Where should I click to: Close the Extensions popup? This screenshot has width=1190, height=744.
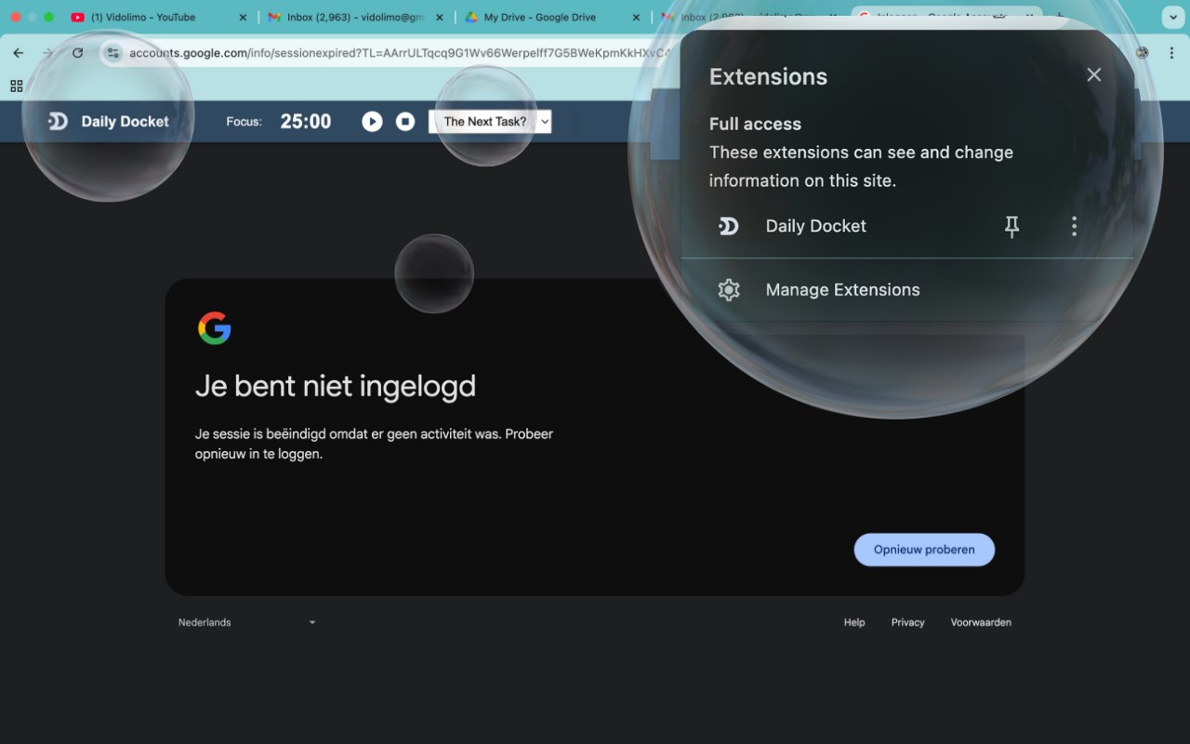1094,74
